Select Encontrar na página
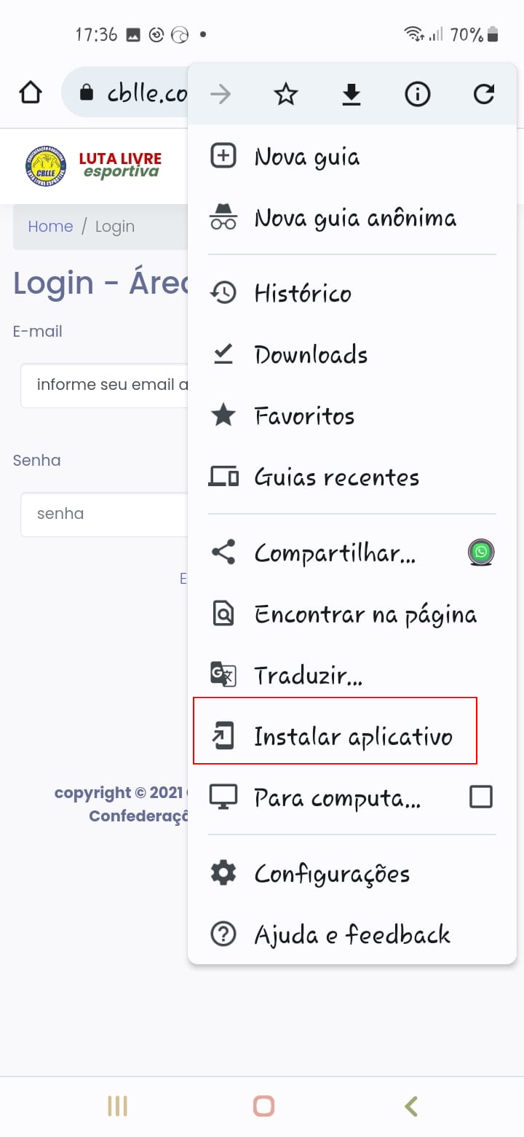This screenshot has height=1137, width=524. [365, 614]
